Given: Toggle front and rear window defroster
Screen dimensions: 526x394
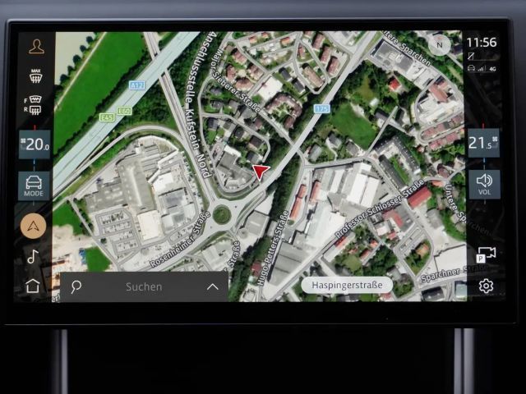Looking at the screenshot, I should [36, 106].
